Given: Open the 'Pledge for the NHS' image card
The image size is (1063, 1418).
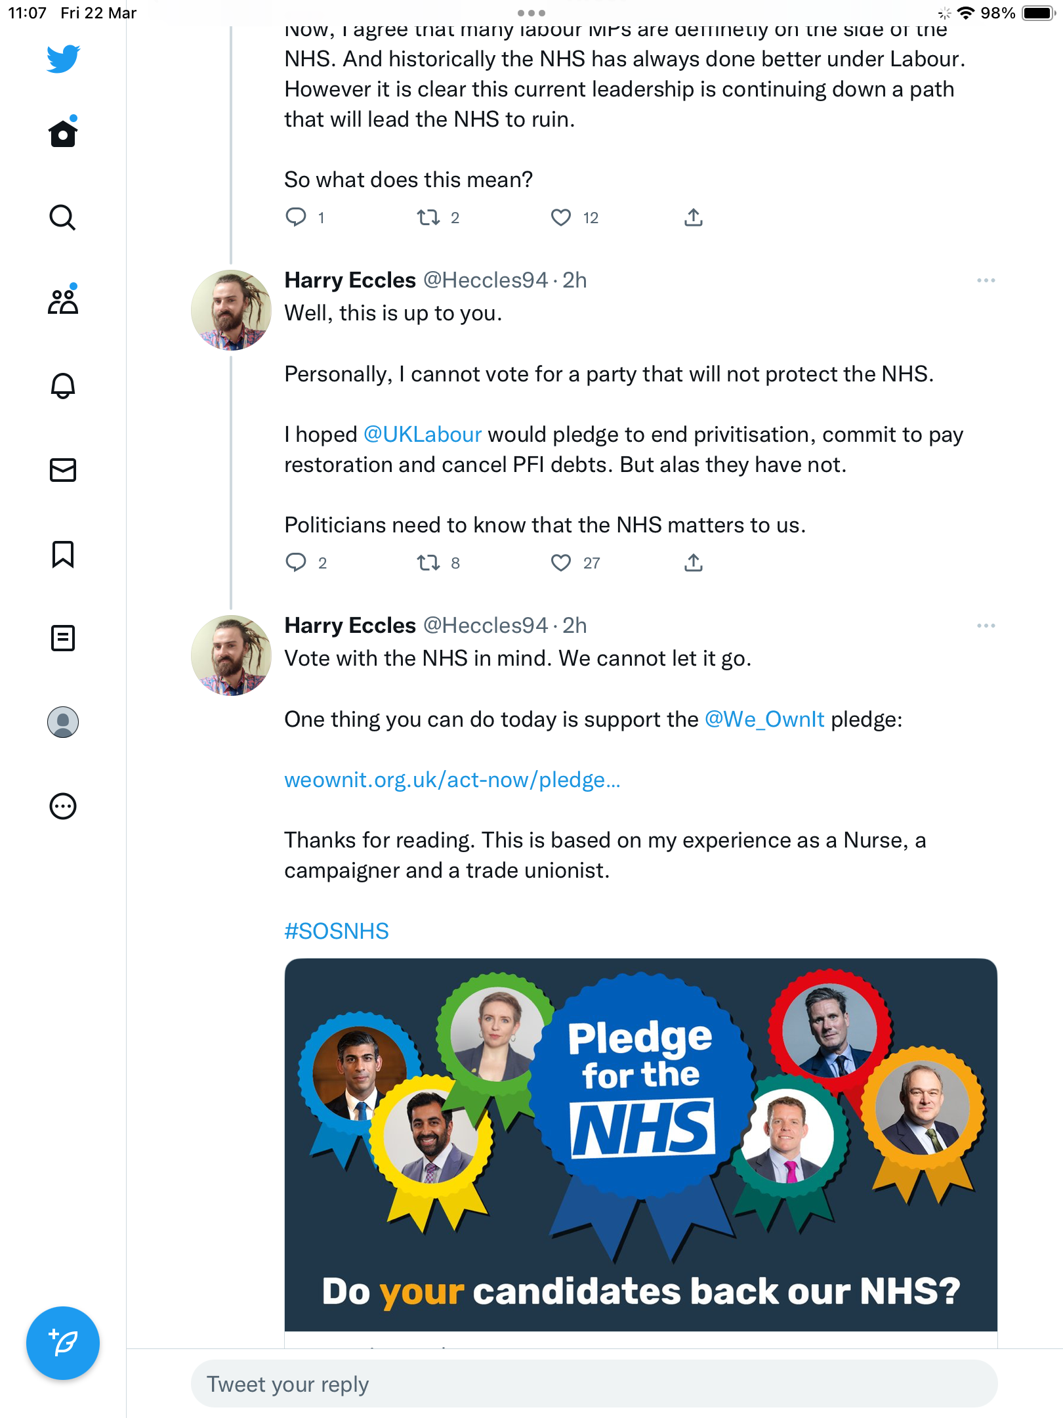Looking at the screenshot, I should coord(640,1146).
